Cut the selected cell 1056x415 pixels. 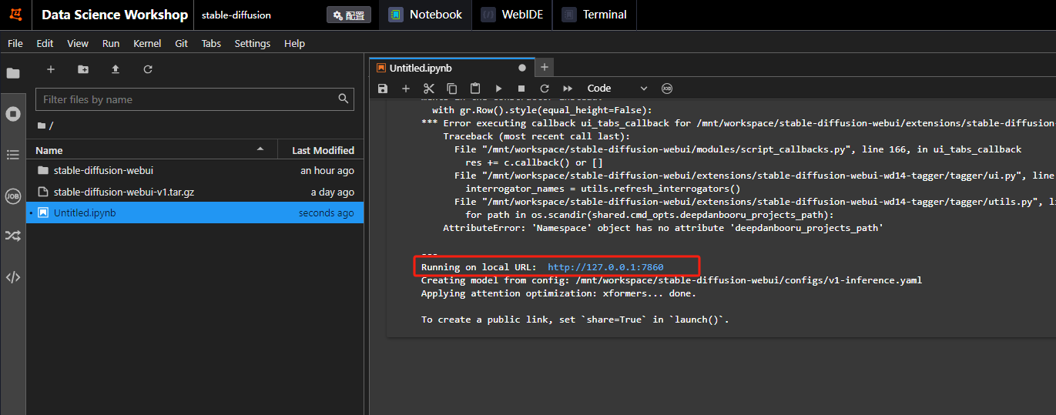click(x=429, y=89)
